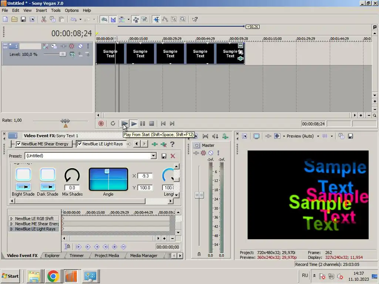Toggle Automatic Crossfades toolbar icon
This screenshot has height=284, width=379.
[x=113, y=19]
